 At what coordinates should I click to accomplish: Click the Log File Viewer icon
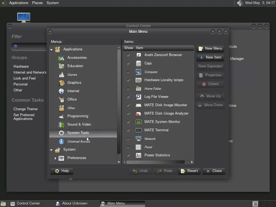click(x=139, y=97)
